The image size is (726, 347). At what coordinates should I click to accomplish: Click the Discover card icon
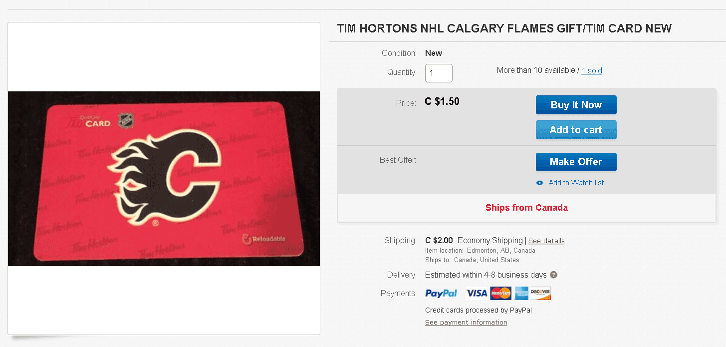(x=540, y=294)
